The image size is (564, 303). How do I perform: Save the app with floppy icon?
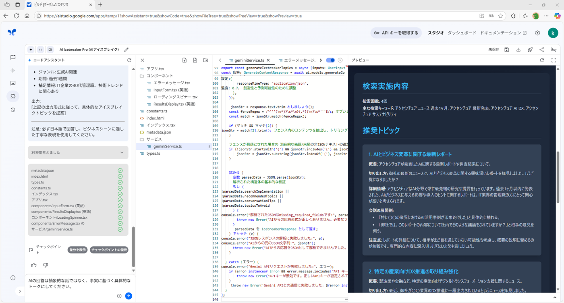coord(507,50)
